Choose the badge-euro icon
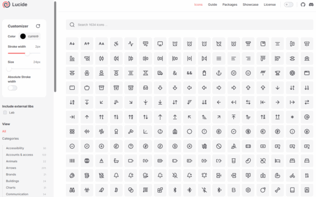Image resolution: width=316 pixels, height=197 pixels. [263, 131]
